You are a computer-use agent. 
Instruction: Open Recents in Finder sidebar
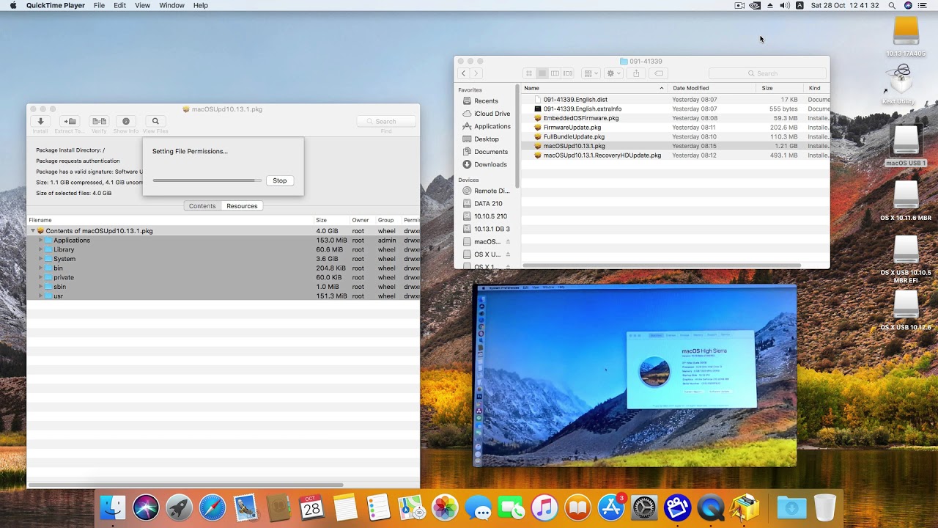click(x=486, y=101)
